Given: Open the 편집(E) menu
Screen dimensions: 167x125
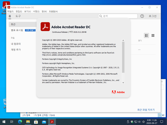Looking at the screenshot, I should (x=19, y=12).
